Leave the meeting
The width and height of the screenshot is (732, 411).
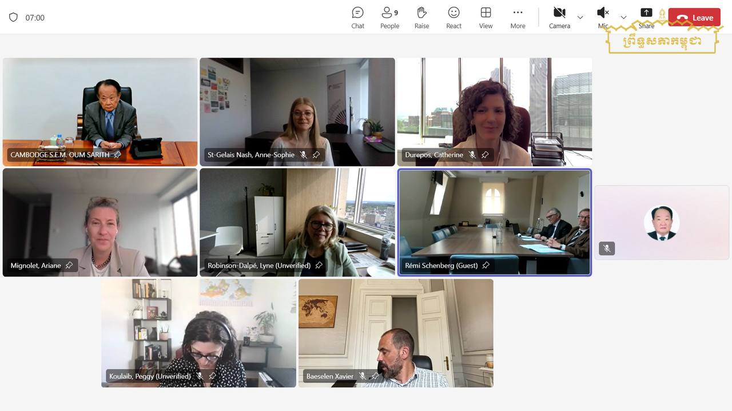pyautogui.click(x=694, y=18)
